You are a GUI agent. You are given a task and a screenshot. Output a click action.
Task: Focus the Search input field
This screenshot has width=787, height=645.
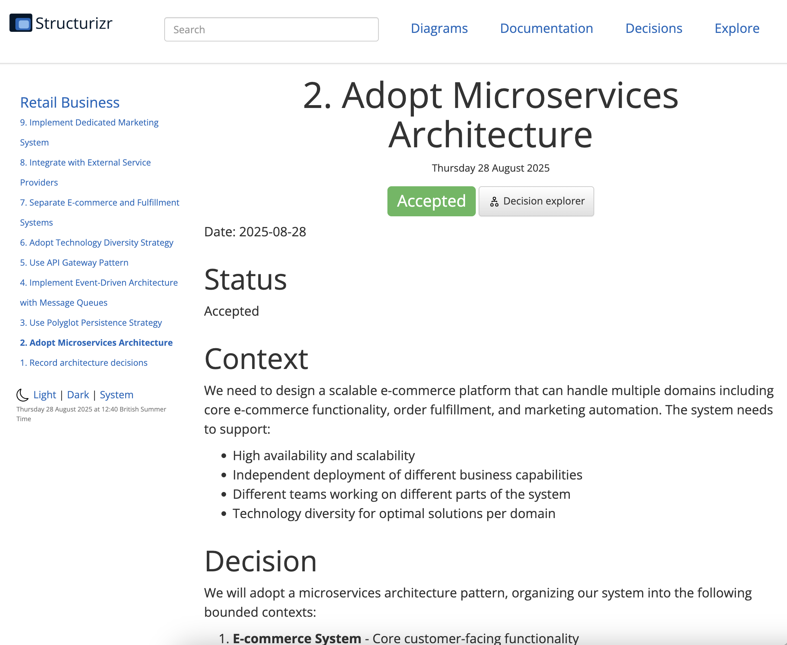click(272, 29)
